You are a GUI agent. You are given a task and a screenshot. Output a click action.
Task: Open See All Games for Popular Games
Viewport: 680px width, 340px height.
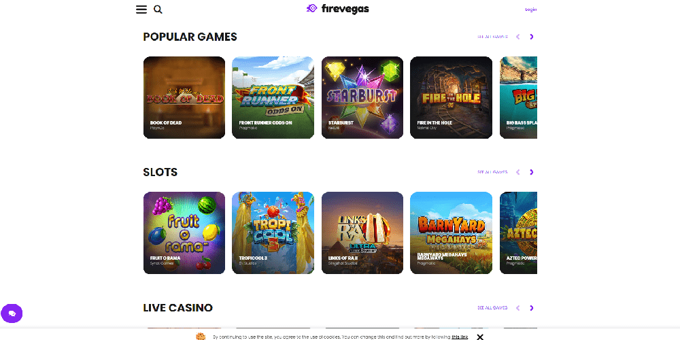click(492, 37)
